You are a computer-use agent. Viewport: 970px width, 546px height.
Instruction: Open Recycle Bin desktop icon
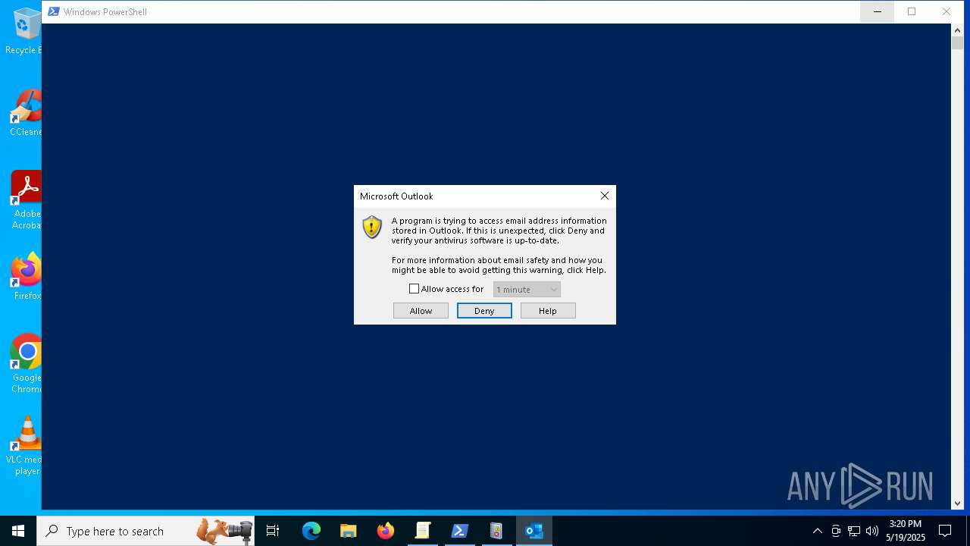point(25,32)
